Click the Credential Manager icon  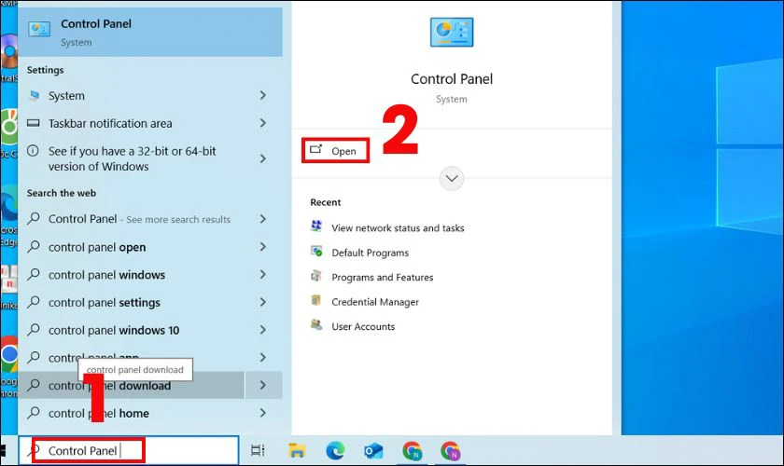(316, 300)
